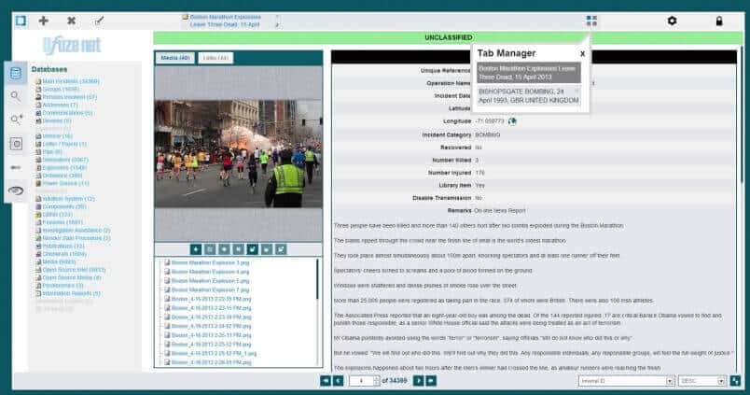This screenshot has width=750, height=395.
Task: Click the delete X icon in toolbar
Action: (x=71, y=21)
